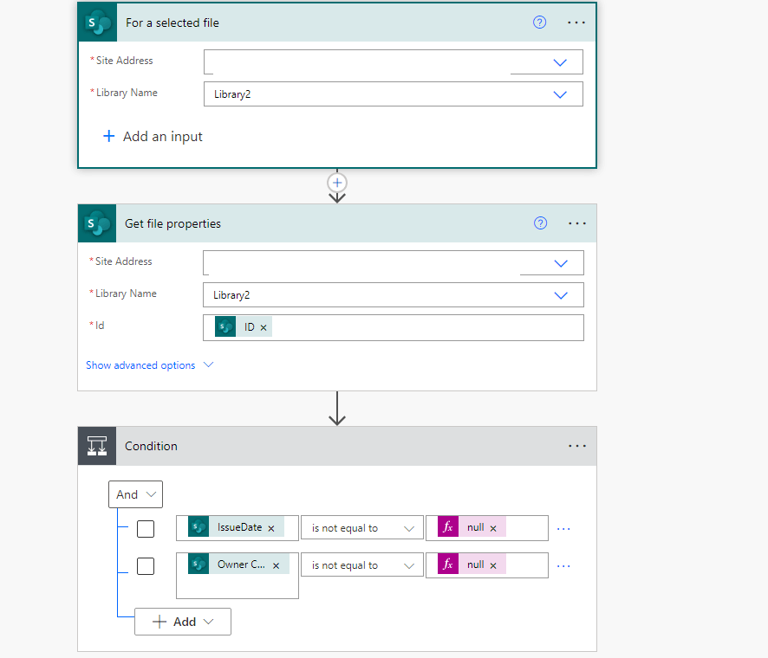Remove the Owner C... token
This screenshot has height=658, width=768.
(277, 565)
